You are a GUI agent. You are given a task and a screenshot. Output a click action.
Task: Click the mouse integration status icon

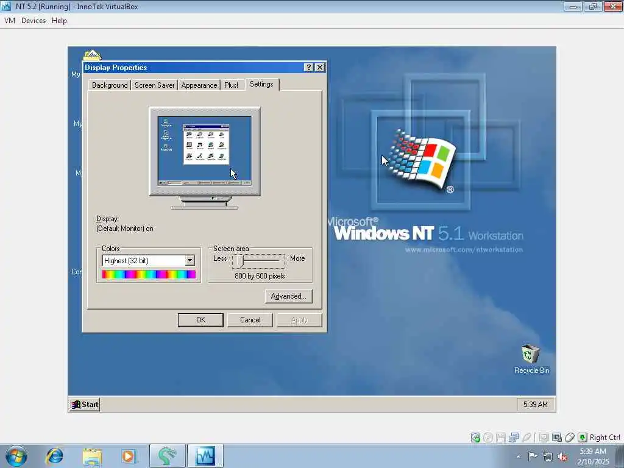570,438
